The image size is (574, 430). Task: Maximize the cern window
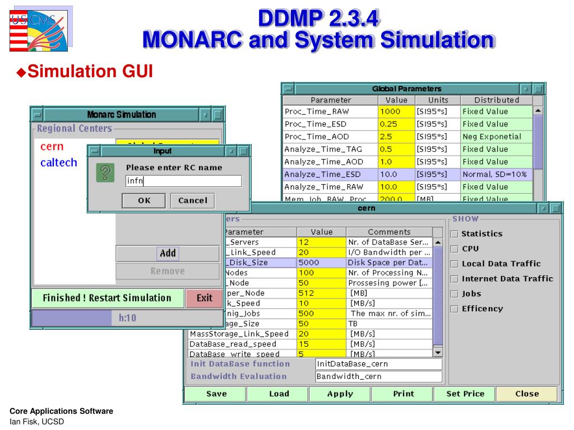[x=556, y=208]
